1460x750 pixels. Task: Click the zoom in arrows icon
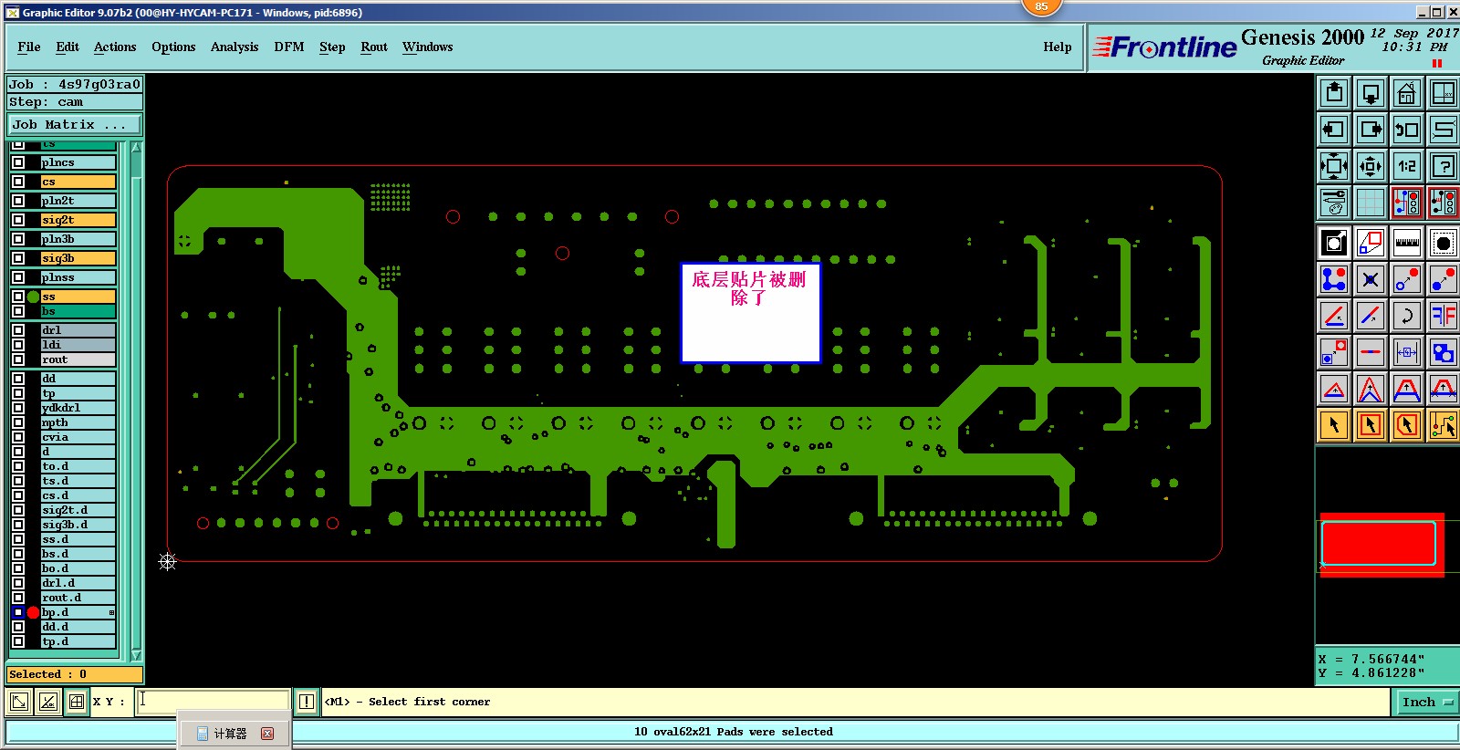tap(1334, 166)
